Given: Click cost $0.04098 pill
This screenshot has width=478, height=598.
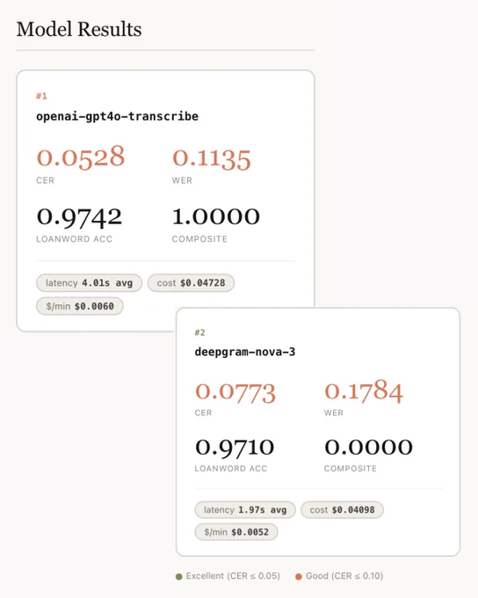Looking at the screenshot, I should (342, 510).
